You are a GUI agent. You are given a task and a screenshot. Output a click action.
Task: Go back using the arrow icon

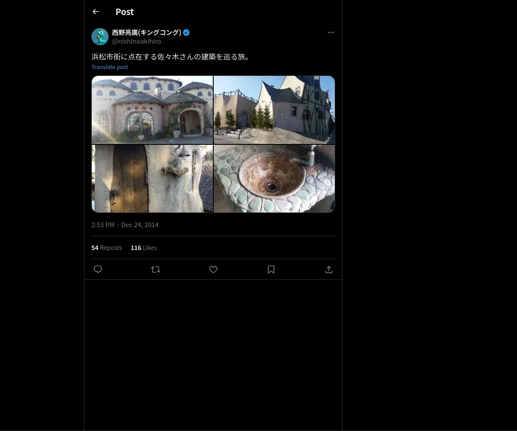click(x=96, y=12)
